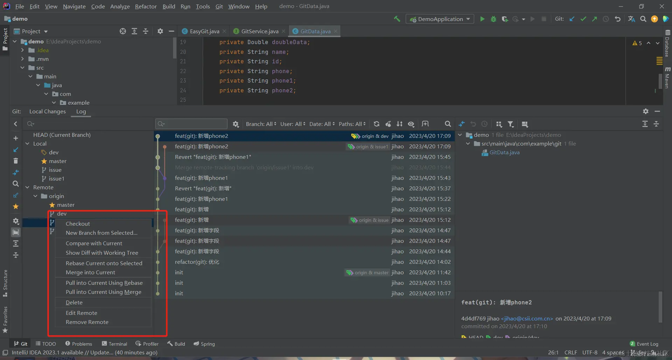Toggle IntelliSort in Git log toolbar
Viewport: 672px width, 360px height.
(x=400, y=124)
